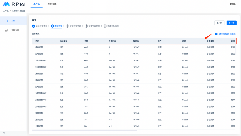Viewport: 241px width, 136px height.
Task: Click the 工作区 breadcrumb link
Action: [x=5, y=11]
